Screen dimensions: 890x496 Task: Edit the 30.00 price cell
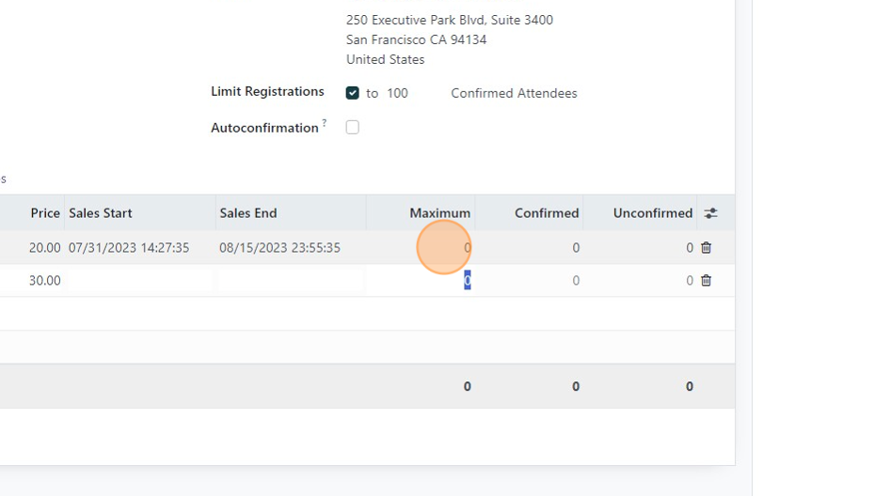(44, 281)
